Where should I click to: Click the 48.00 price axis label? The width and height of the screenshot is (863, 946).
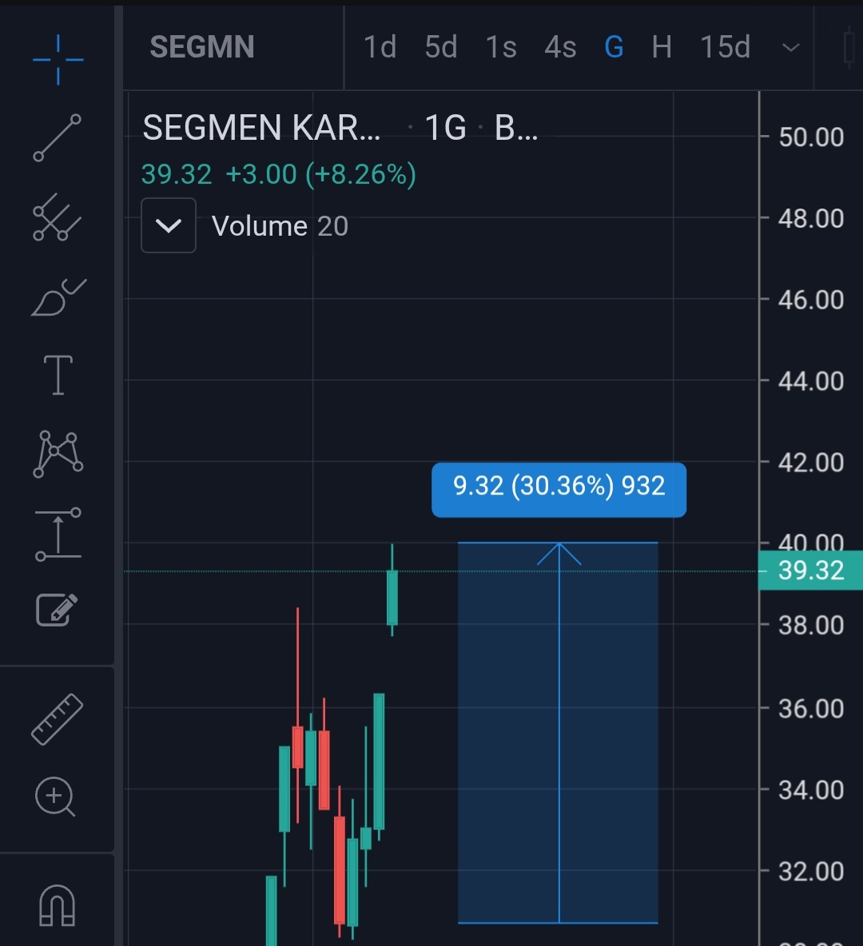tap(811, 218)
